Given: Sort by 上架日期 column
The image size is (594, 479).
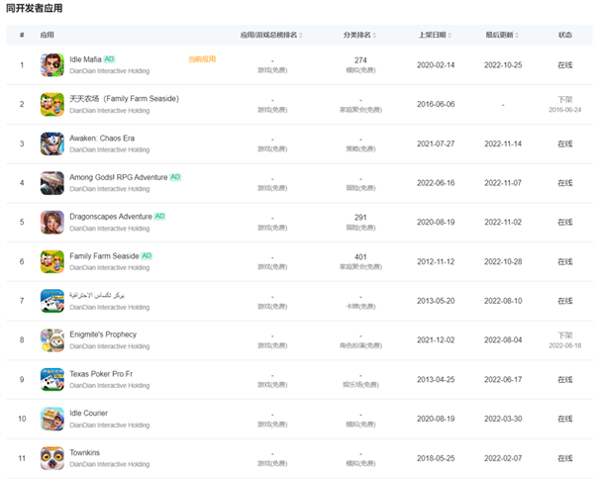Looking at the screenshot, I should tap(435, 35).
